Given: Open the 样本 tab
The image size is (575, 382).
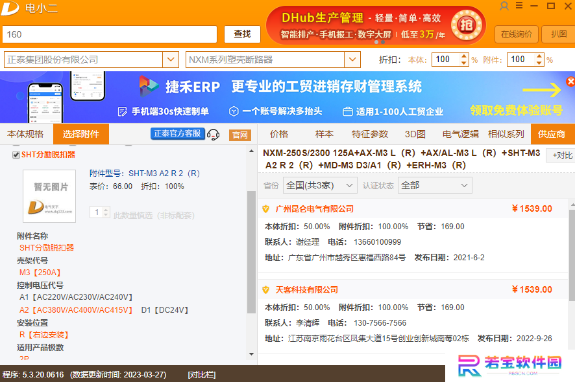Looking at the screenshot, I should click(x=324, y=134).
